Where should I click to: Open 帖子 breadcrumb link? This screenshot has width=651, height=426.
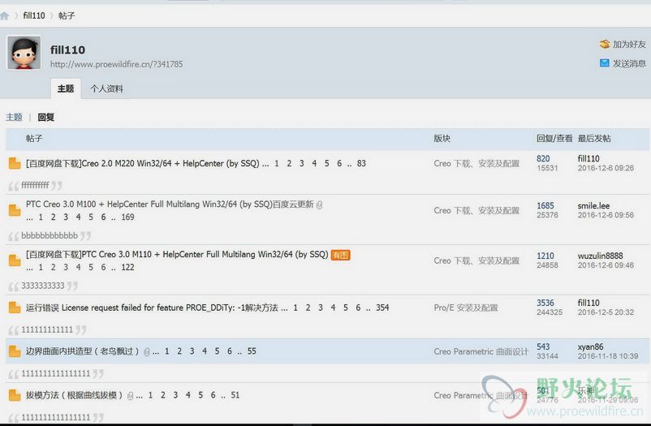point(67,15)
